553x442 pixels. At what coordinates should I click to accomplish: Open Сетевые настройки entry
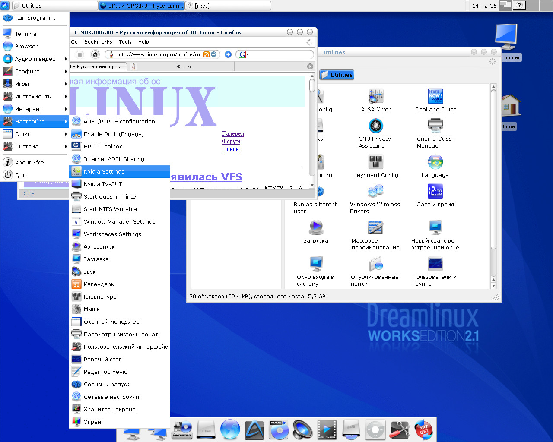(119, 397)
